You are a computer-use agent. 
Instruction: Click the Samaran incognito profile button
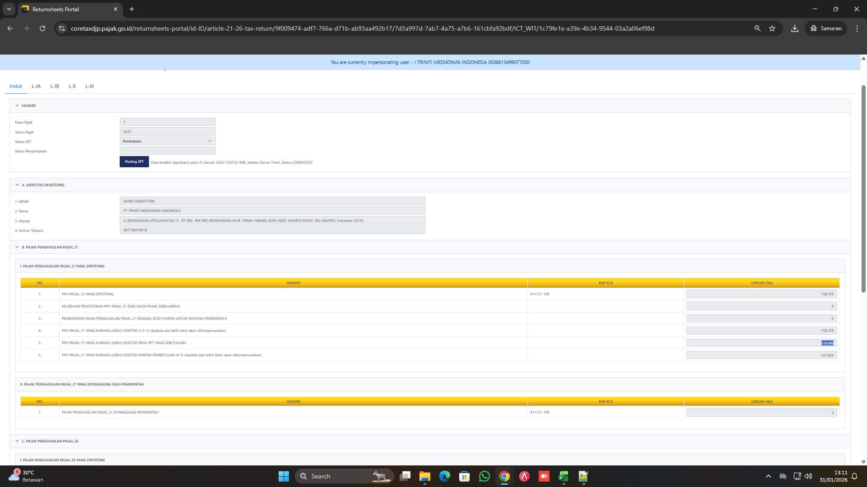(x=825, y=28)
